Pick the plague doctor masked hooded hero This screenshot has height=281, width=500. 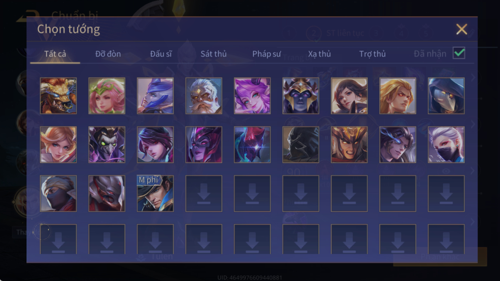[x=446, y=96]
